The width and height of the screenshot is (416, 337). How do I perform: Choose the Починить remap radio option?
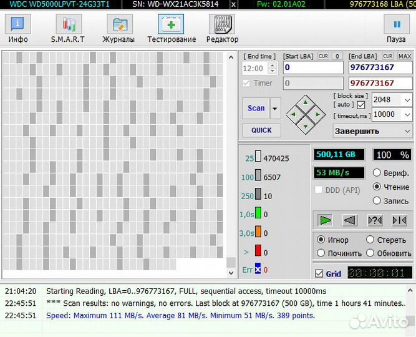pyautogui.click(x=321, y=253)
